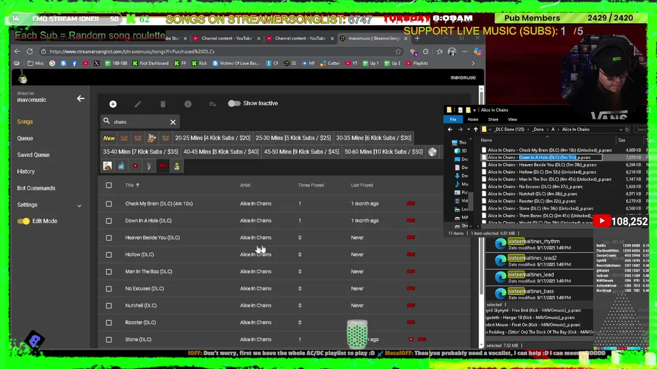Check the Check My Brain (DLC) row checkbox
Image resolution: width=657 pixels, height=369 pixels.
109,203
